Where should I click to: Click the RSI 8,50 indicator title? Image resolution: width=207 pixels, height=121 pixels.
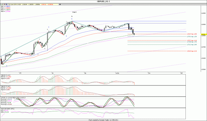click(8, 109)
